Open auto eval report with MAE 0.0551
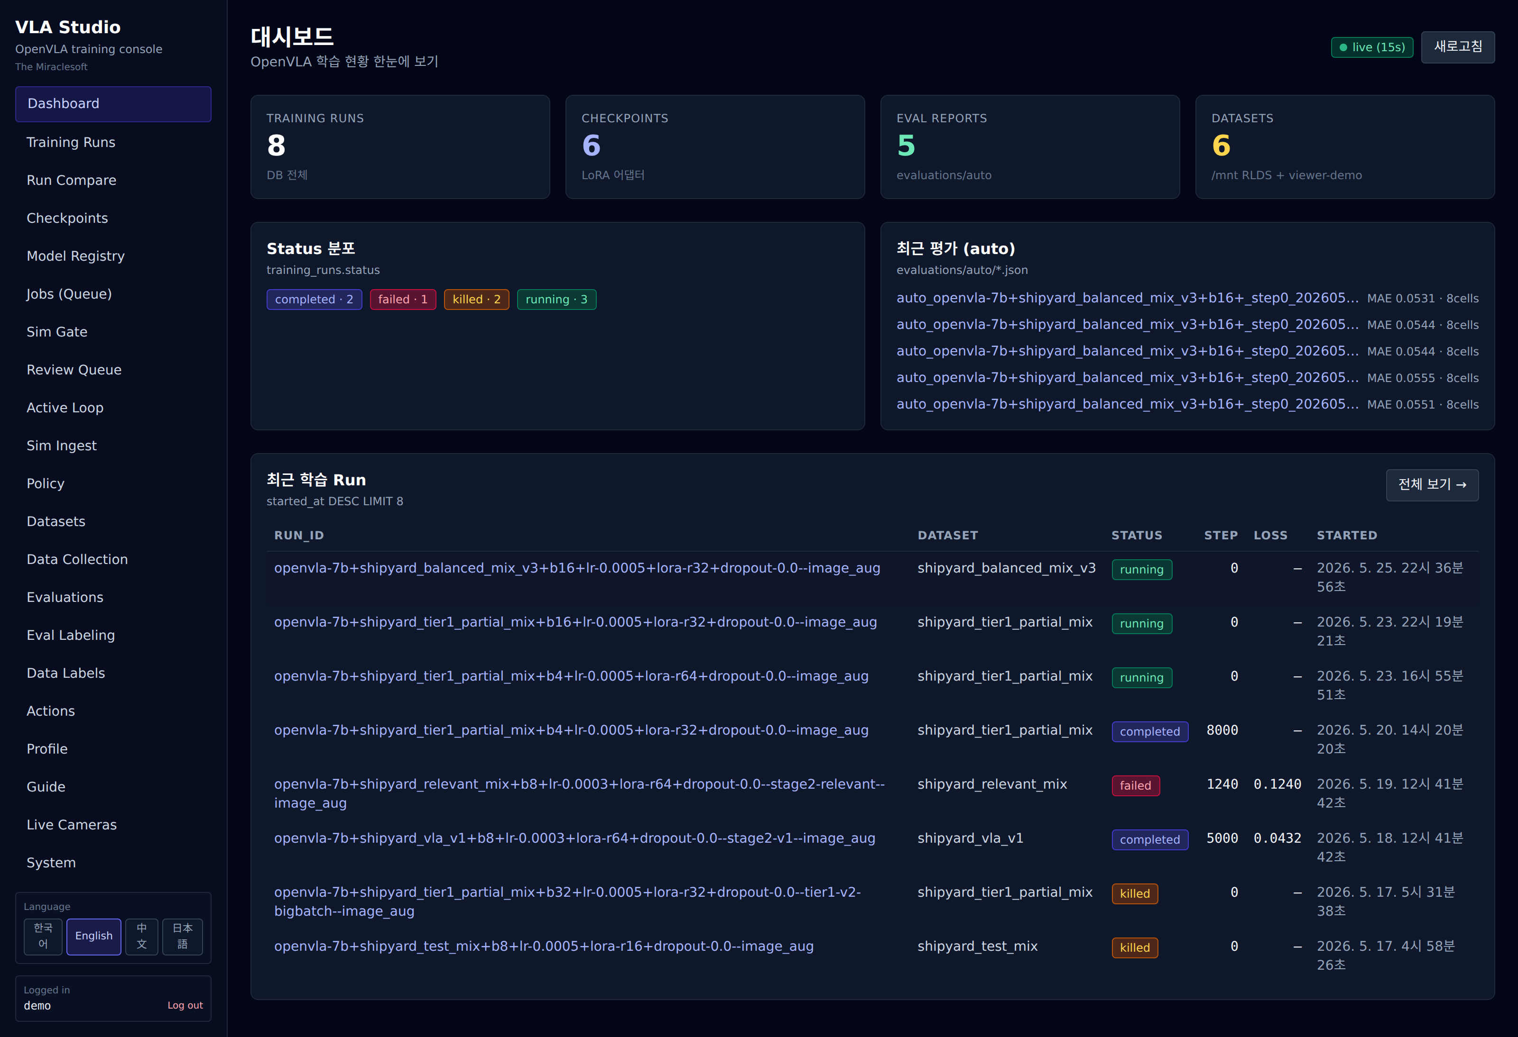 click(x=1128, y=405)
